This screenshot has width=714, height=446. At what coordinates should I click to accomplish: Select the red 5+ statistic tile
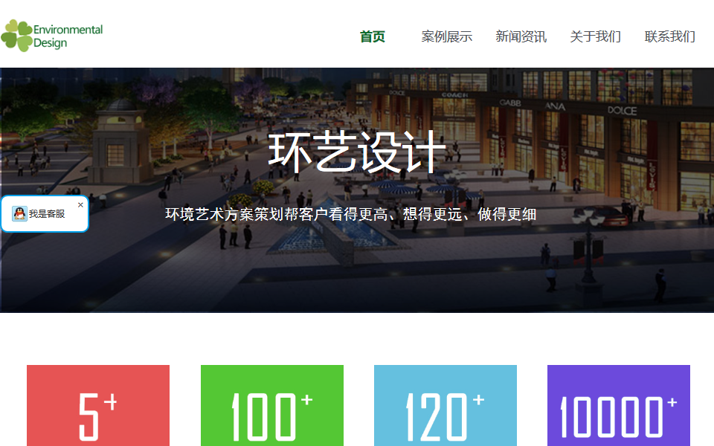tap(98, 406)
